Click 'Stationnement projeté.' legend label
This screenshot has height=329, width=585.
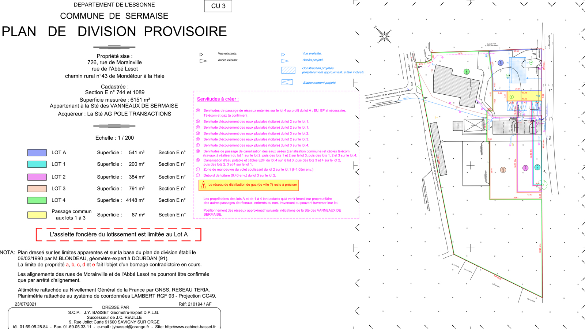(320, 83)
